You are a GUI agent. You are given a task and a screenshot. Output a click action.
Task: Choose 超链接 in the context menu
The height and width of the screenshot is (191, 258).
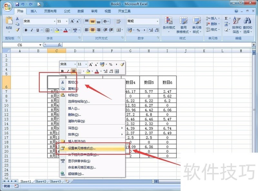[x=92, y=174]
